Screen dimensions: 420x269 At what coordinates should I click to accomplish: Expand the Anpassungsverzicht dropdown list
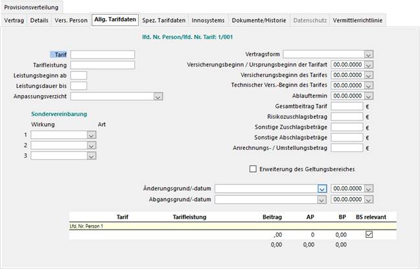[157, 96]
